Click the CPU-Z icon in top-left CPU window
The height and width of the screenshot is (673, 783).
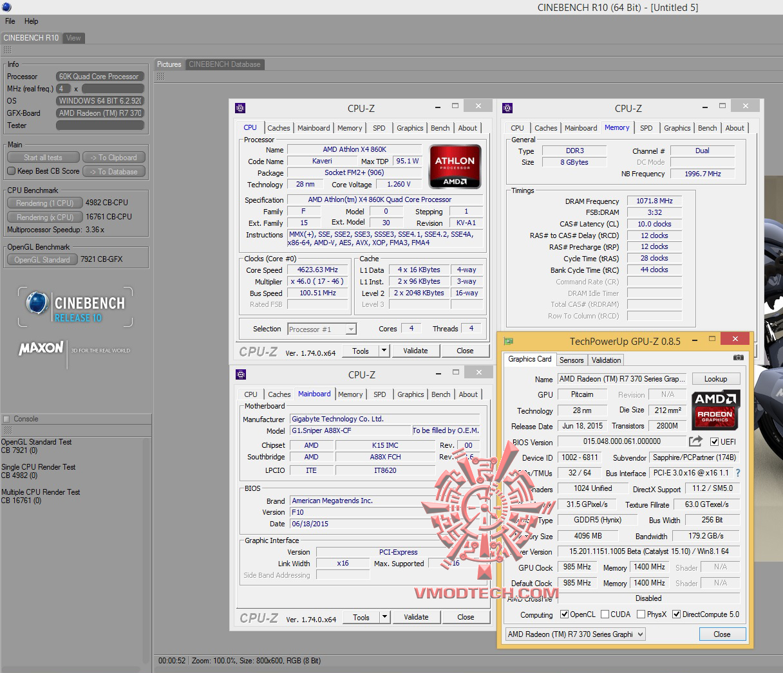pyautogui.click(x=240, y=108)
